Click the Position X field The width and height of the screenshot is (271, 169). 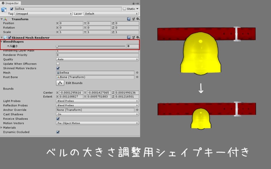(x=71, y=23)
